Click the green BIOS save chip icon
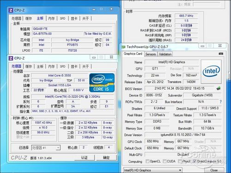This screenshot has height=173, width=231. (219, 89)
